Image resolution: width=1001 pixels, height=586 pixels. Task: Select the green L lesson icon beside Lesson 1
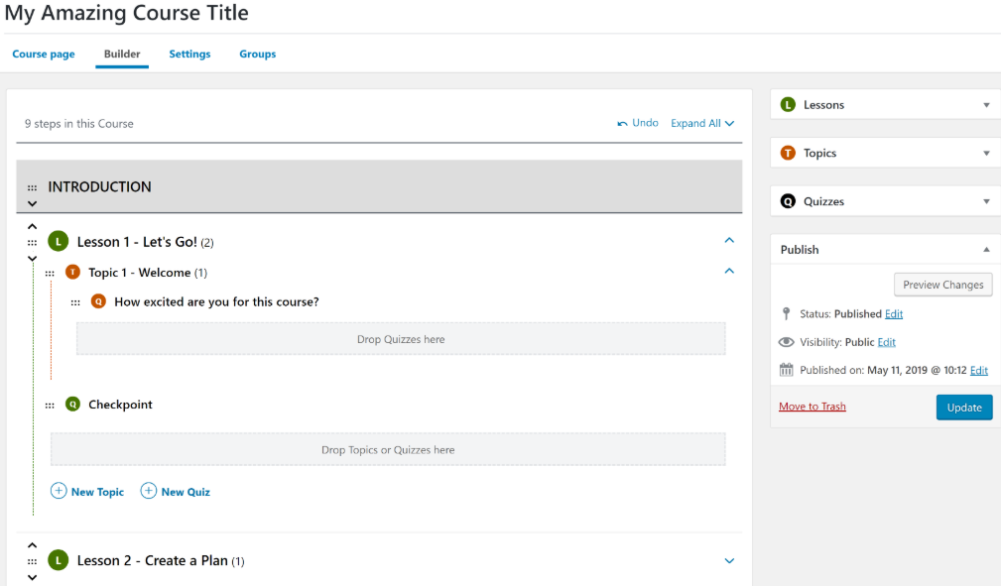[58, 241]
